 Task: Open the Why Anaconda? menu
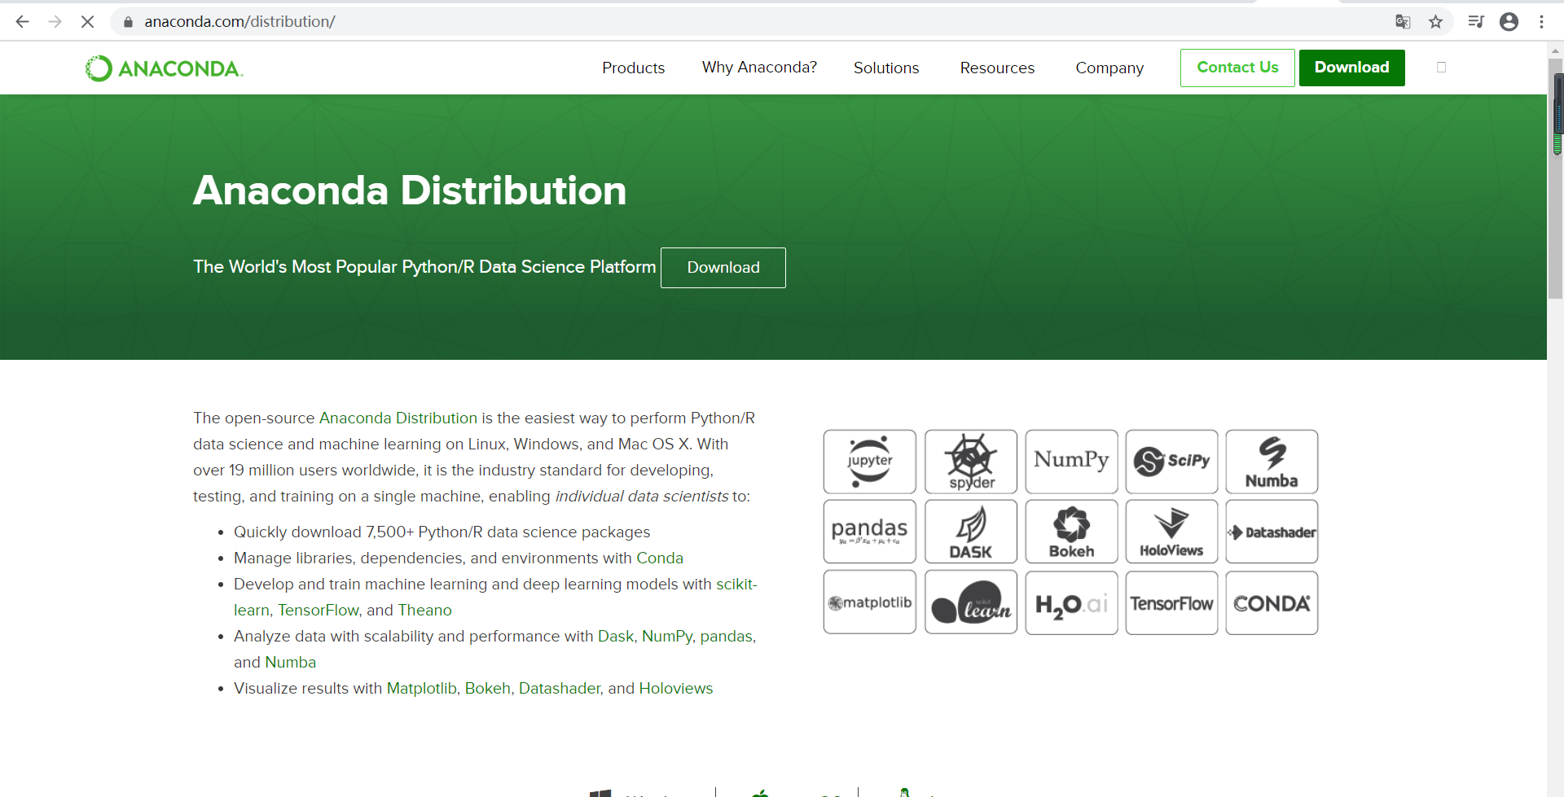[x=759, y=68]
